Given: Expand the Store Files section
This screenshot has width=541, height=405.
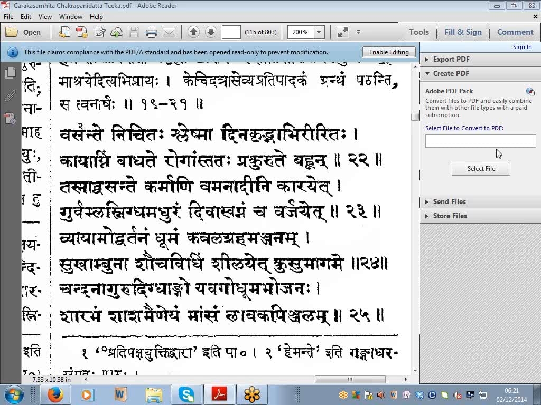Looking at the screenshot, I should pyautogui.click(x=450, y=216).
